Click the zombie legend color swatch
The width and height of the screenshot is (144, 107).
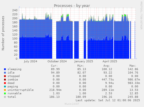point(5,80)
